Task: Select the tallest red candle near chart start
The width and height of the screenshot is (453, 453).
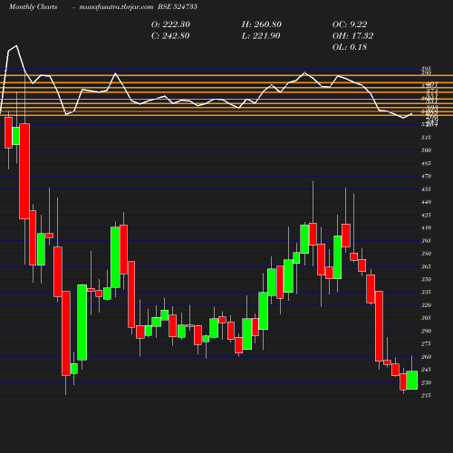Action: click(x=24, y=171)
